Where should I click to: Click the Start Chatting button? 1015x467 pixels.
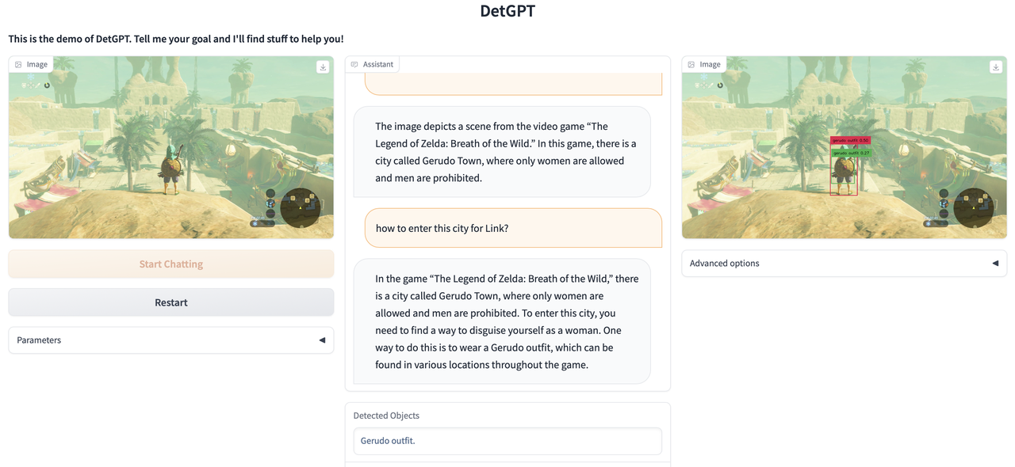pyautogui.click(x=171, y=264)
